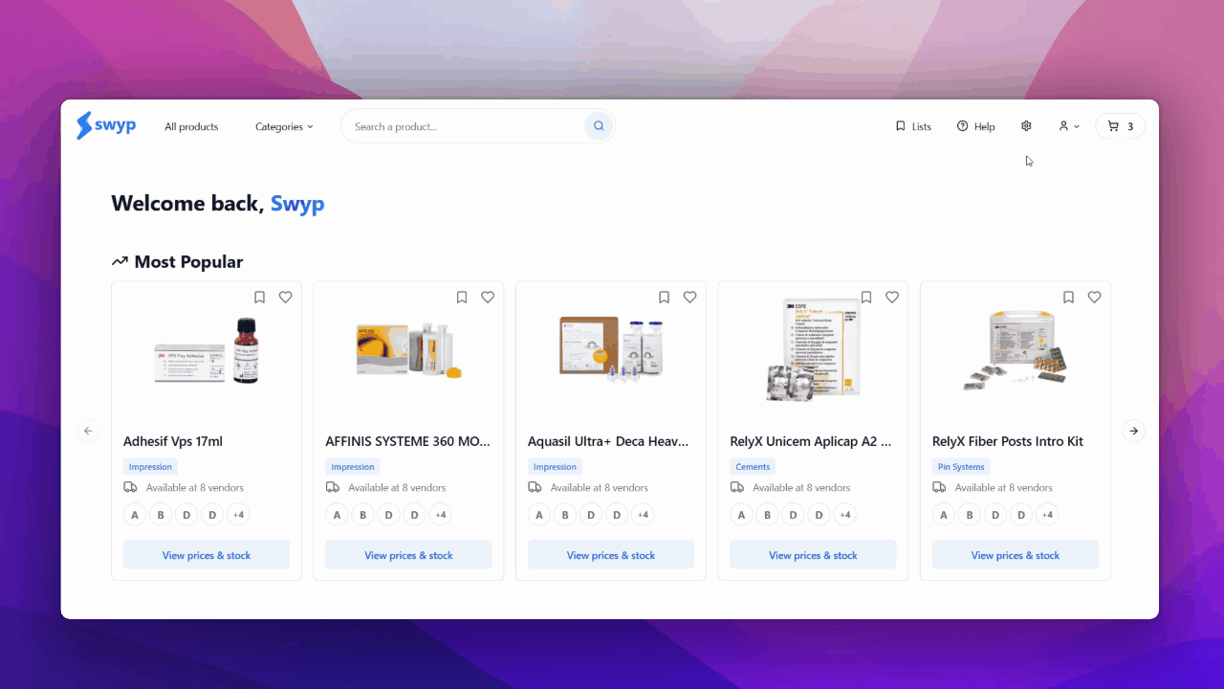Screen dimensions: 1224x689
Task: Click AFFINIS SYSTEME 360 MO... title
Action: [408, 441]
